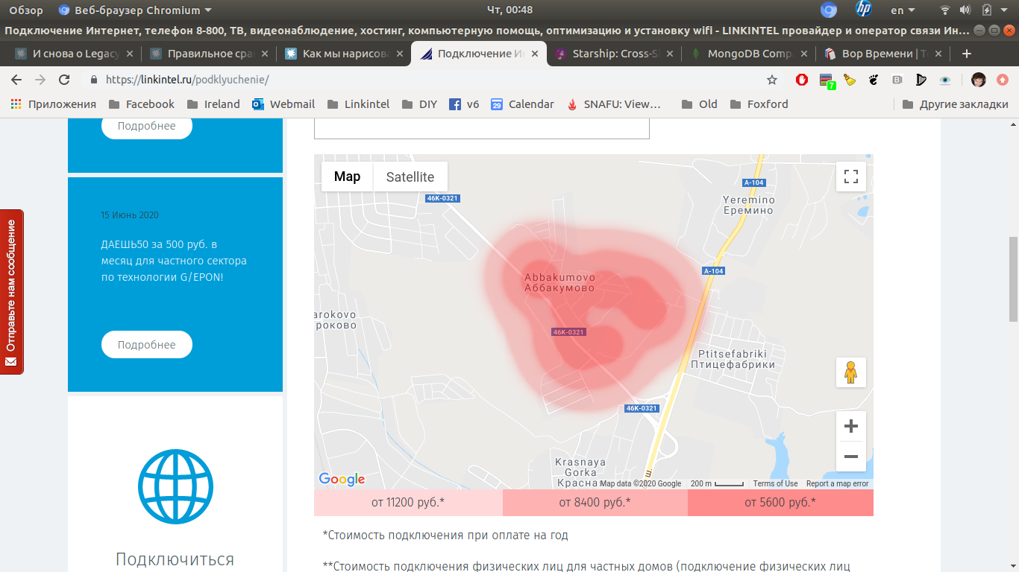The width and height of the screenshot is (1019, 572).
Task: Click the yellow broom cleaner extension
Action: [x=850, y=80]
